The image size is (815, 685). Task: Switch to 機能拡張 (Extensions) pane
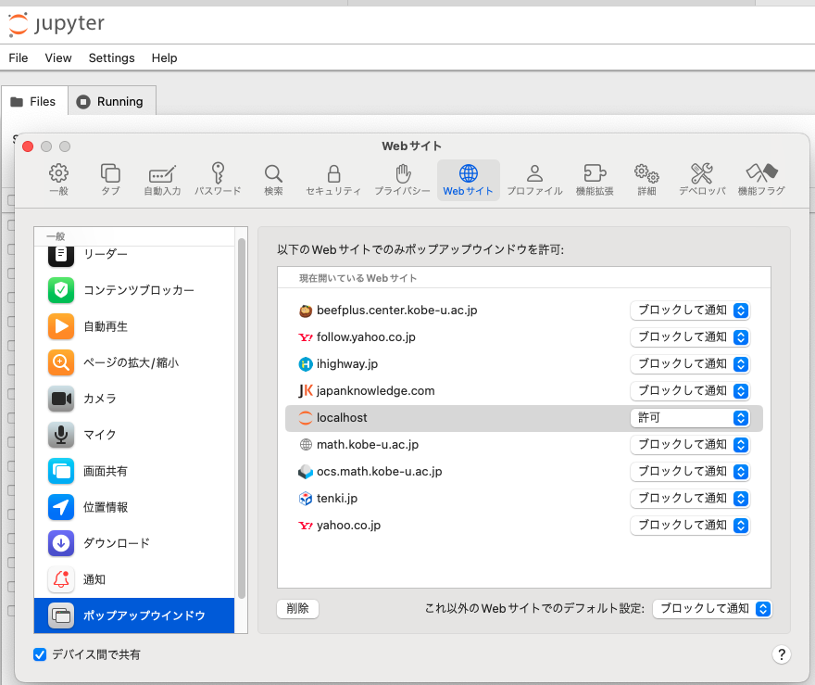click(594, 180)
